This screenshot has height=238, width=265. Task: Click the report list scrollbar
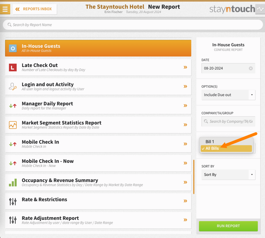[x=194, y=177]
